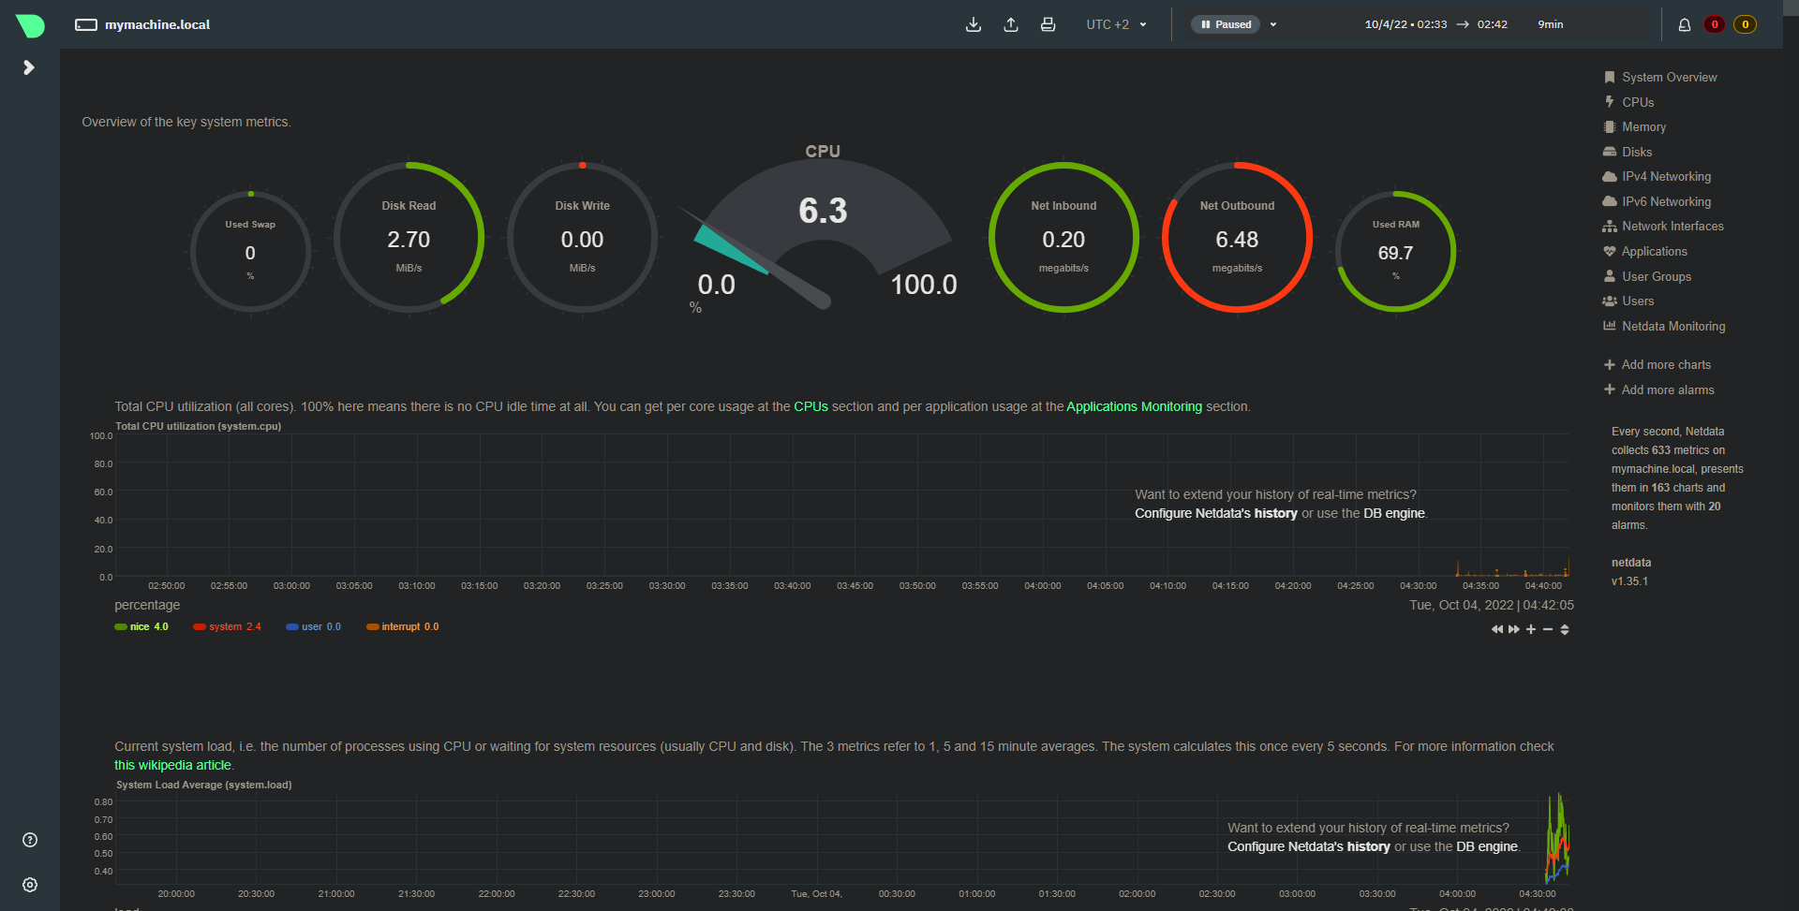Image resolution: width=1799 pixels, height=911 pixels.
Task: Select Network Interfaces in right menu
Action: (x=1673, y=227)
